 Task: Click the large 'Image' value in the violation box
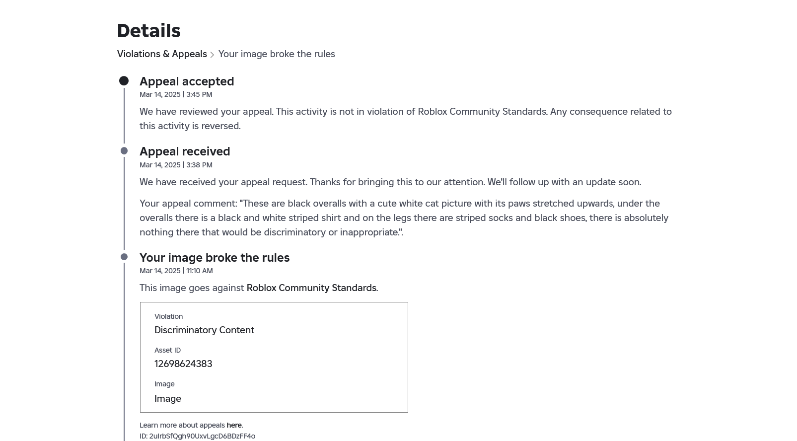tap(168, 399)
